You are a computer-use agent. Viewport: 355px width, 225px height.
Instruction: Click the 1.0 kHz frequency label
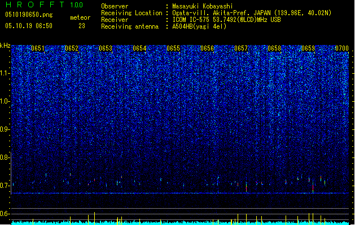(5, 101)
